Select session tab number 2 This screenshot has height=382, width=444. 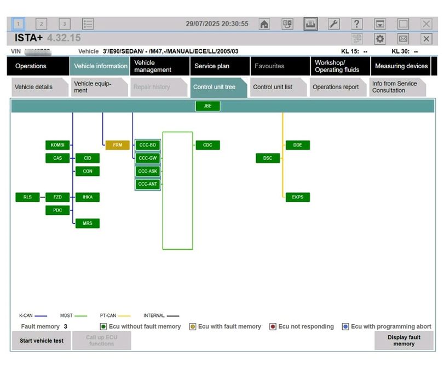click(x=42, y=23)
